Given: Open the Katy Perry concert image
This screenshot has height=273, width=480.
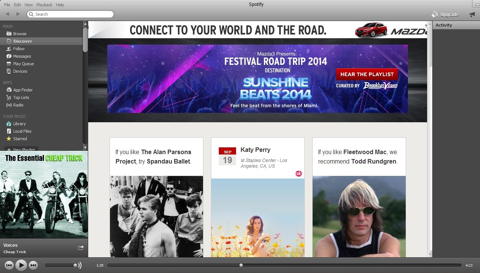Looking at the screenshot, I should click(x=258, y=217).
